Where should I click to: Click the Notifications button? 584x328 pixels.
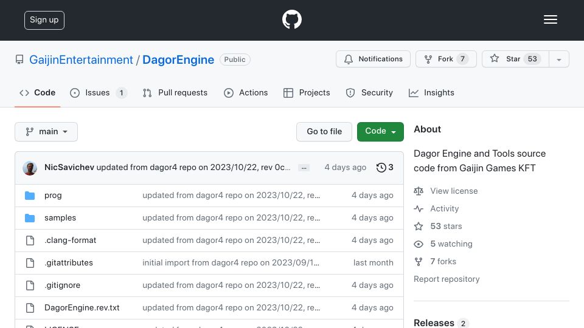pos(373,59)
